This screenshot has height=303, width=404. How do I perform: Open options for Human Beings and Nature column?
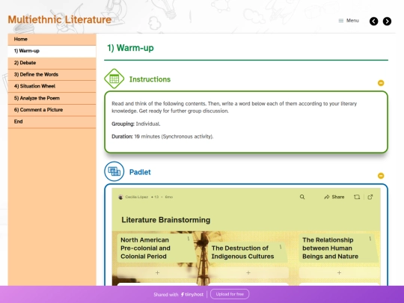370,239
